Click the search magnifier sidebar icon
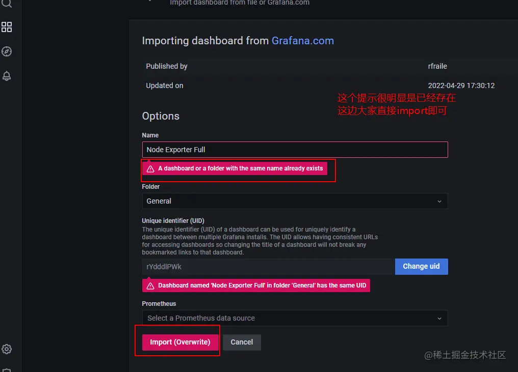 (7, 3)
